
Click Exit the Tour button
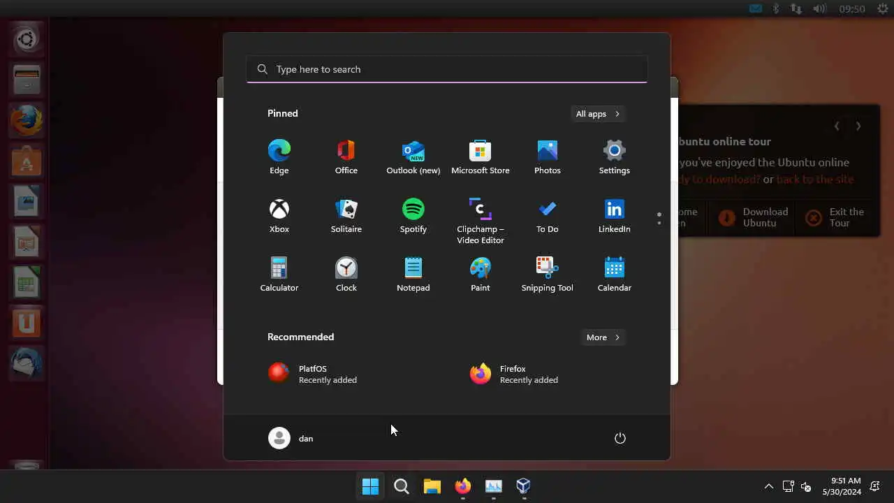(837, 217)
